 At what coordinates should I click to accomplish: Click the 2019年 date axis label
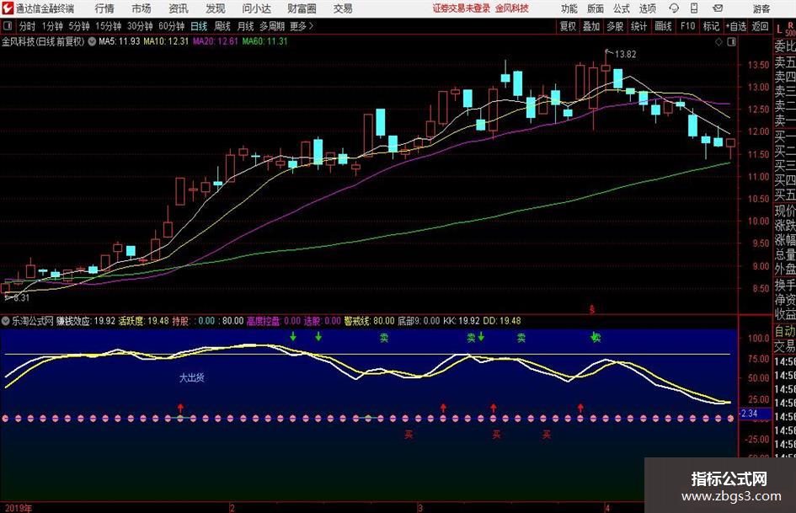click(18, 508)
